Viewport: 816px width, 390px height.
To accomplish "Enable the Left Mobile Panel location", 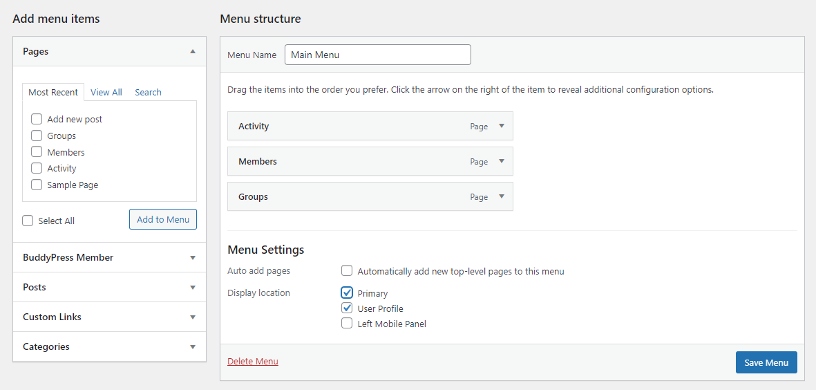I will tap(347, 324).
